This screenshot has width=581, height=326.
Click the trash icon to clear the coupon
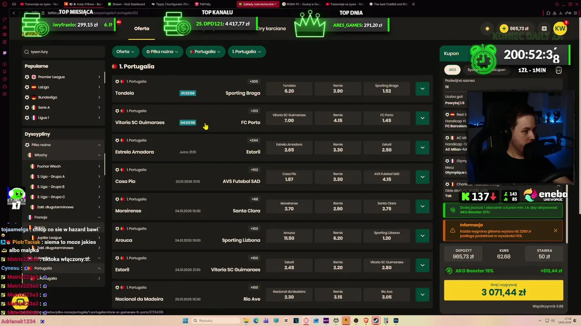559,70
